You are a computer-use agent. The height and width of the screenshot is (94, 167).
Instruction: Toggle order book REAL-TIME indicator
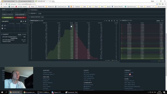(x=115, y=60)
